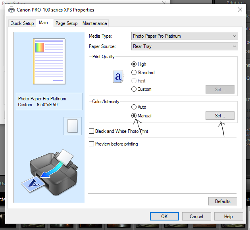Click the printer icon in title bar
This screenshot has width=250, height=230.
(x=12, y=10)
